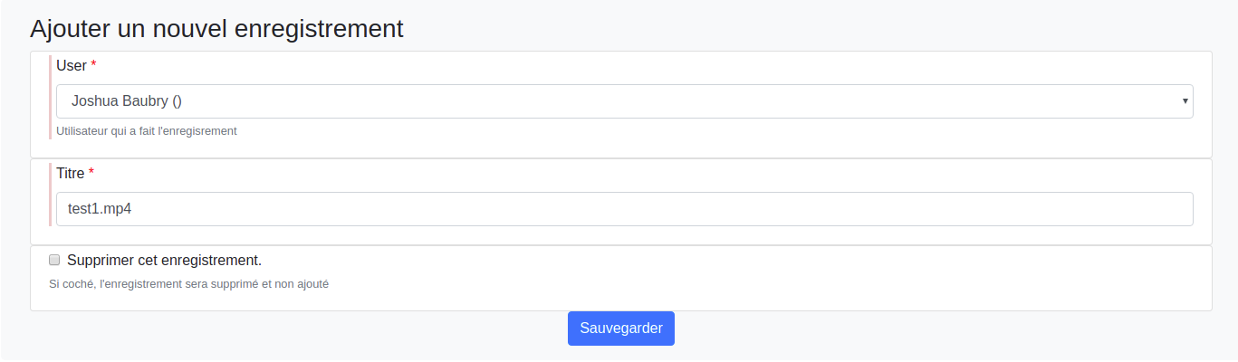The height and width of the screenshot is (362, 1238).
Task: Click the selected value Joshua Baubry ()
Action: pyautogui.click(x=127, y=101)
